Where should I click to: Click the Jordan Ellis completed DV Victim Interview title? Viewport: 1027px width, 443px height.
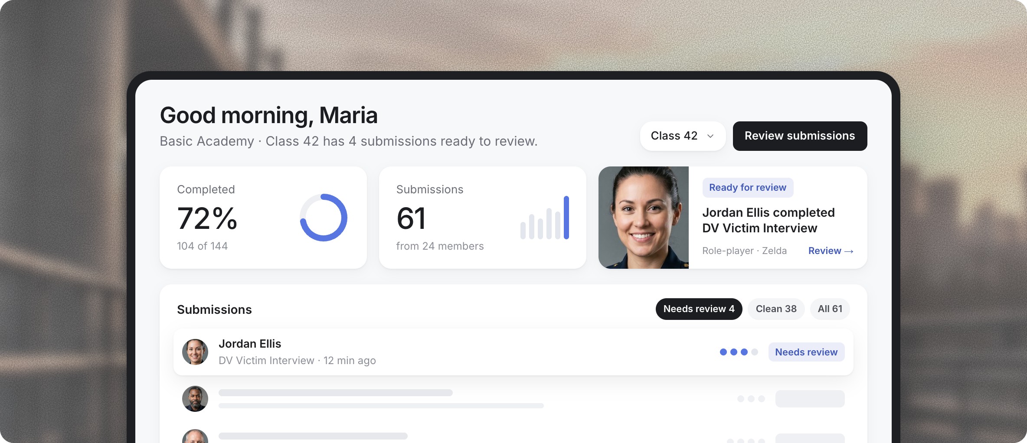[769, 220]
